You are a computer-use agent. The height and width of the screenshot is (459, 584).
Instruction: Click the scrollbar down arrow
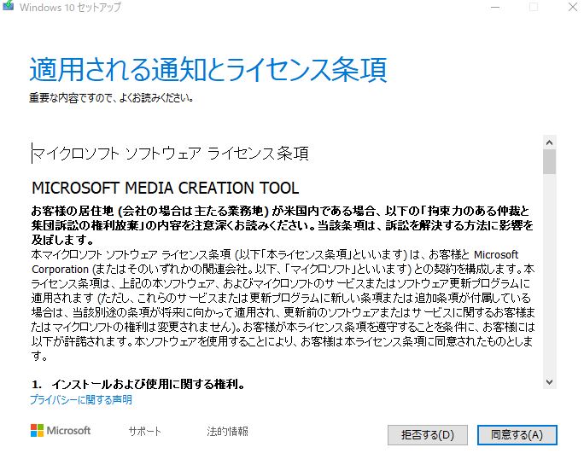tap(549, 382)
